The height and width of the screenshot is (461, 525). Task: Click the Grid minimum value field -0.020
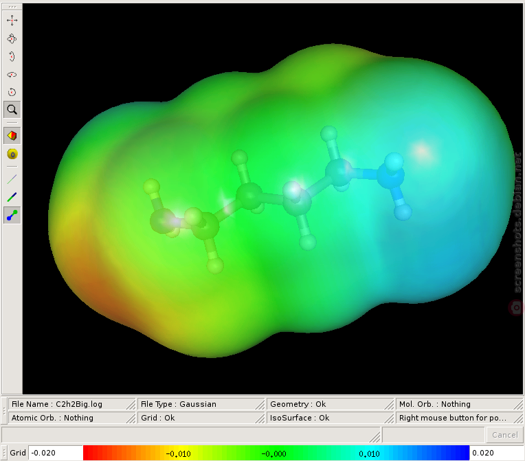click(56, 453)
